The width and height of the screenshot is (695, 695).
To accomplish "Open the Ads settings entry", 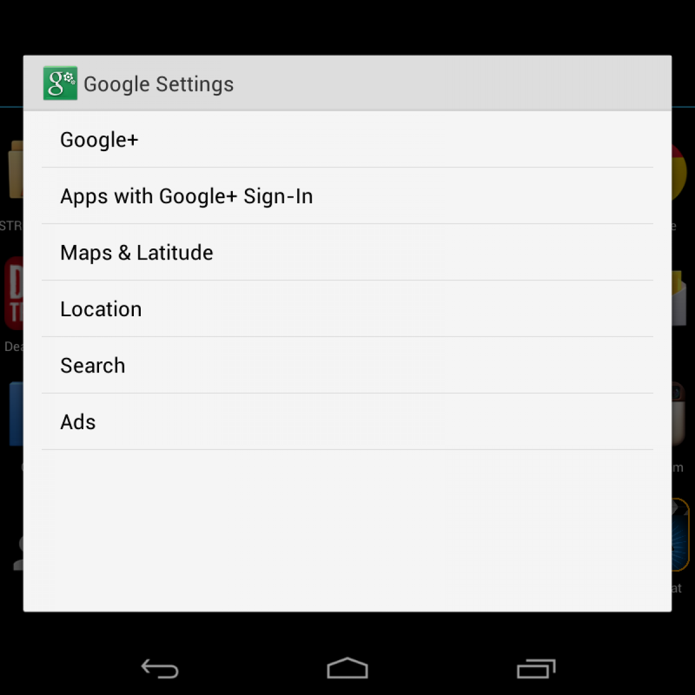I will click(x=348, y=422).
